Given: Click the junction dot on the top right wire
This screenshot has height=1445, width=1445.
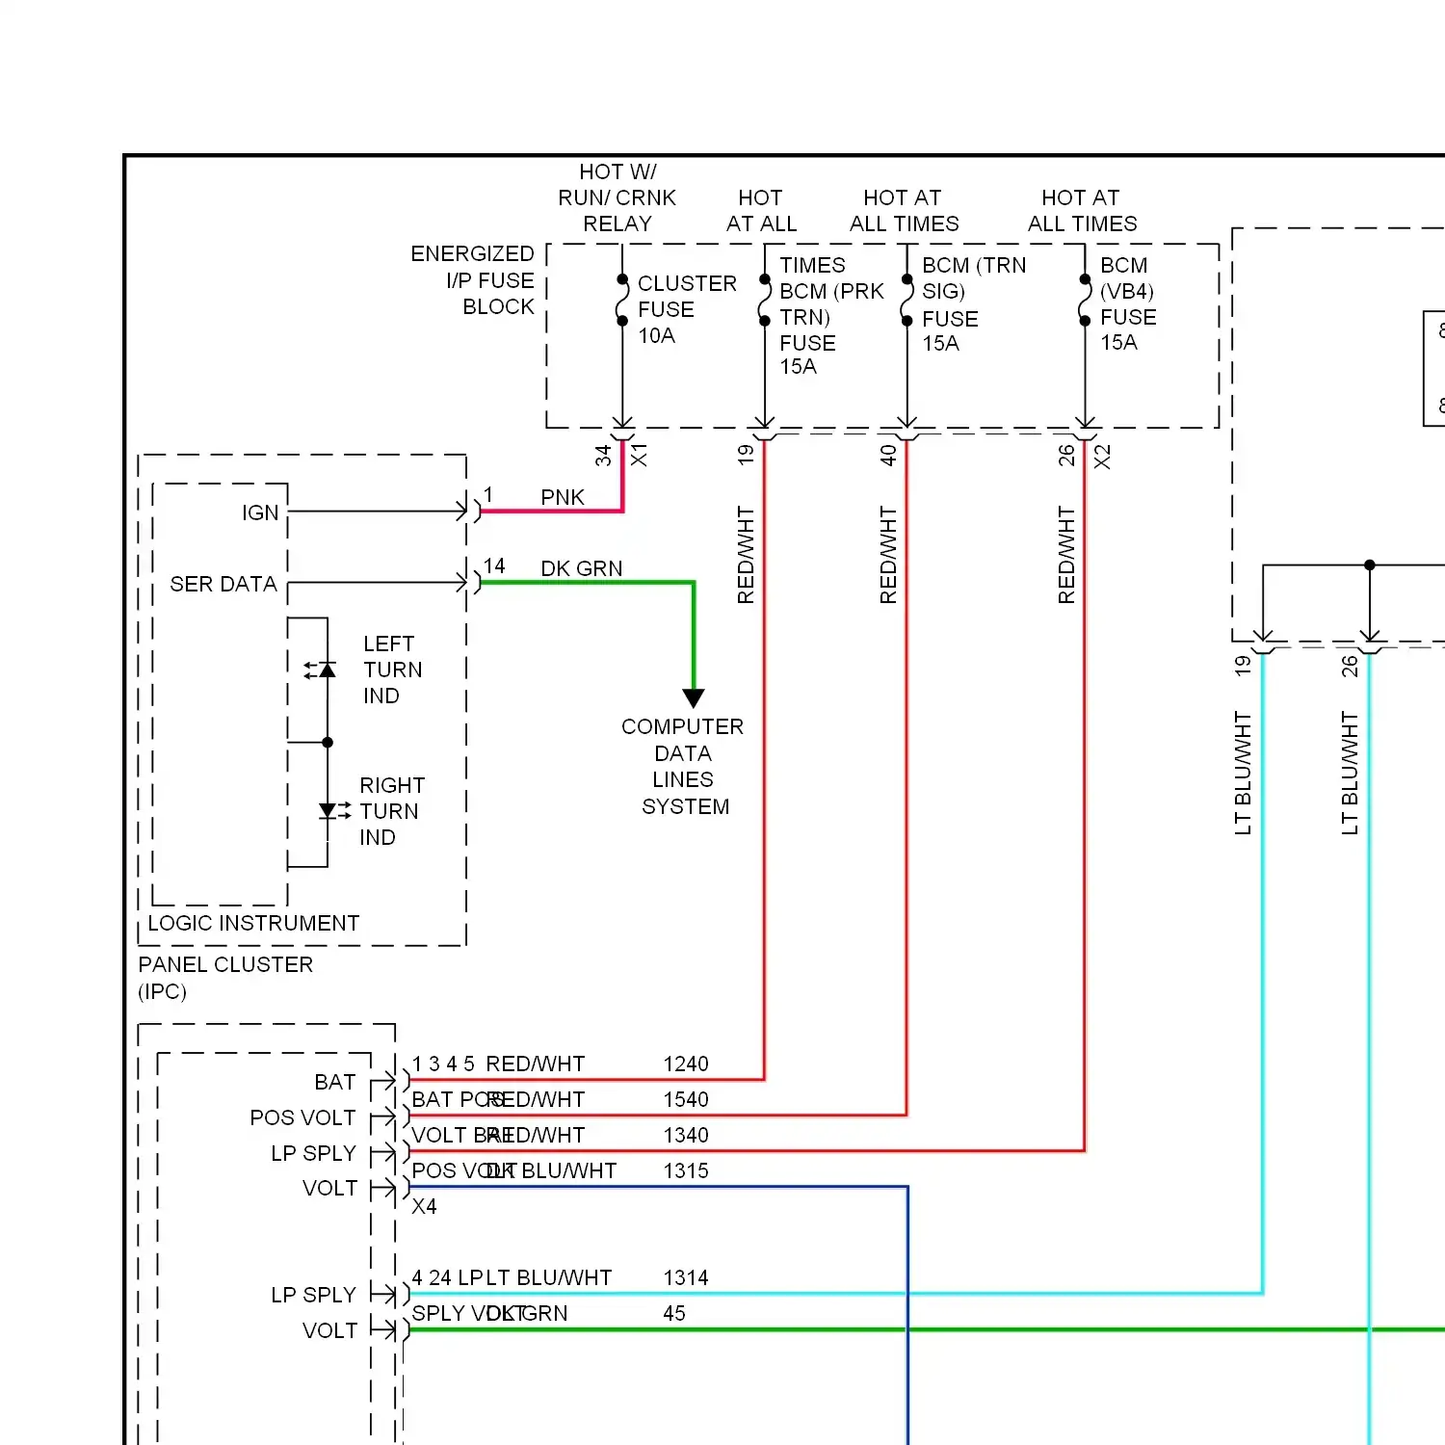Looking at the screenshot, I should (1370, 565).
